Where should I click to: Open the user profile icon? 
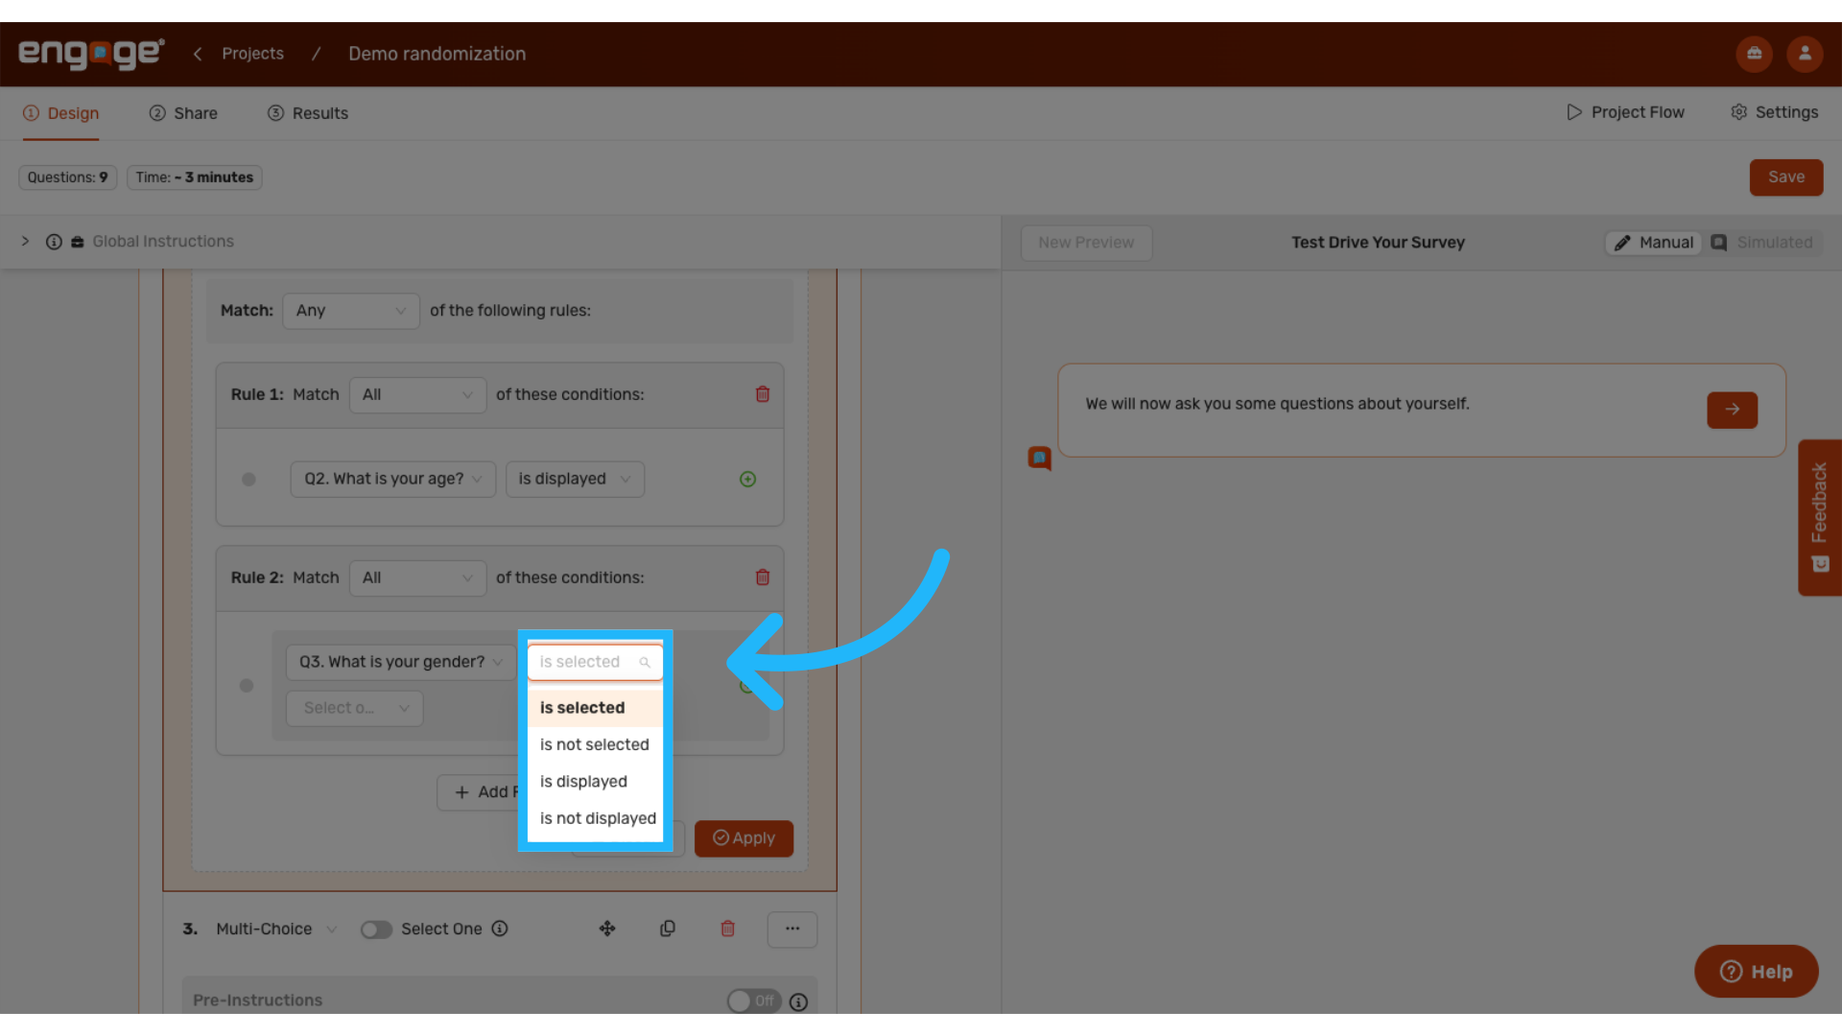[x=1805, y=54]
